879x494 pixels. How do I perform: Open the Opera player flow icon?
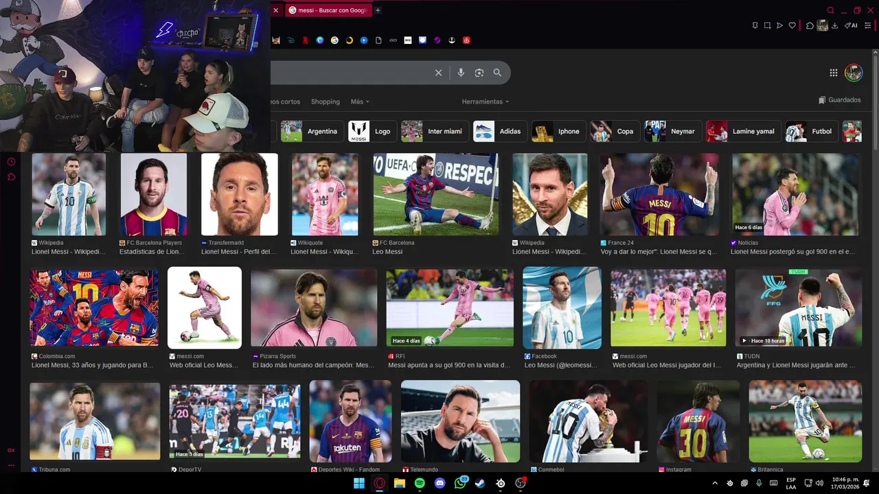(779, 25)
